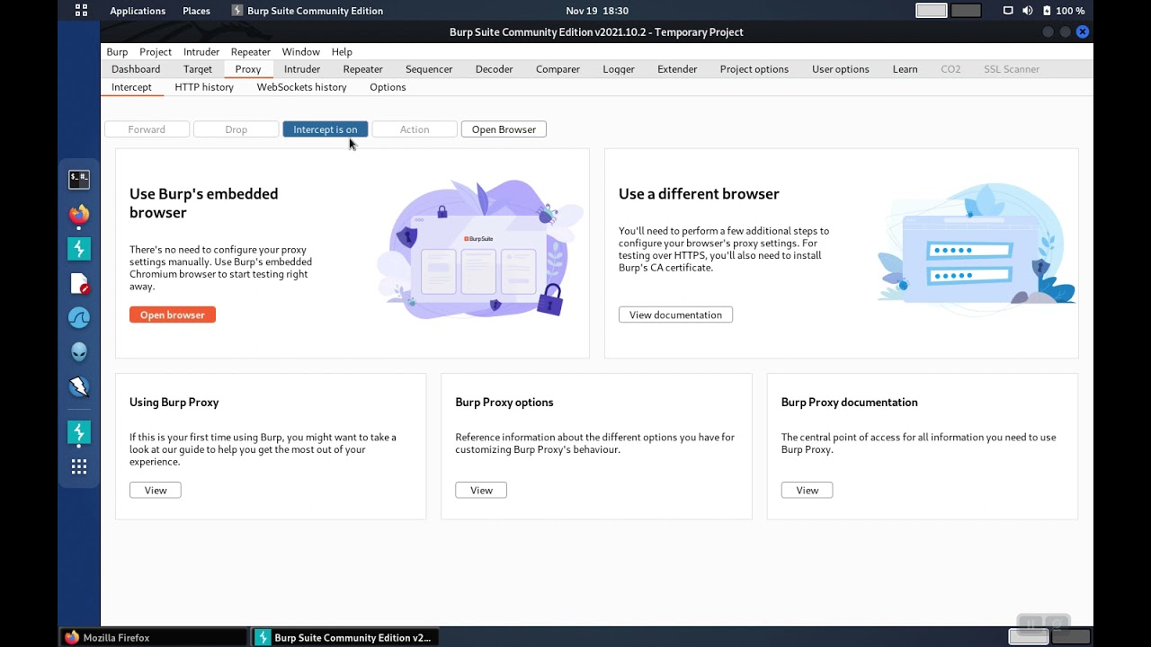Switch to the first workspace in the top panel

[932, 11]
